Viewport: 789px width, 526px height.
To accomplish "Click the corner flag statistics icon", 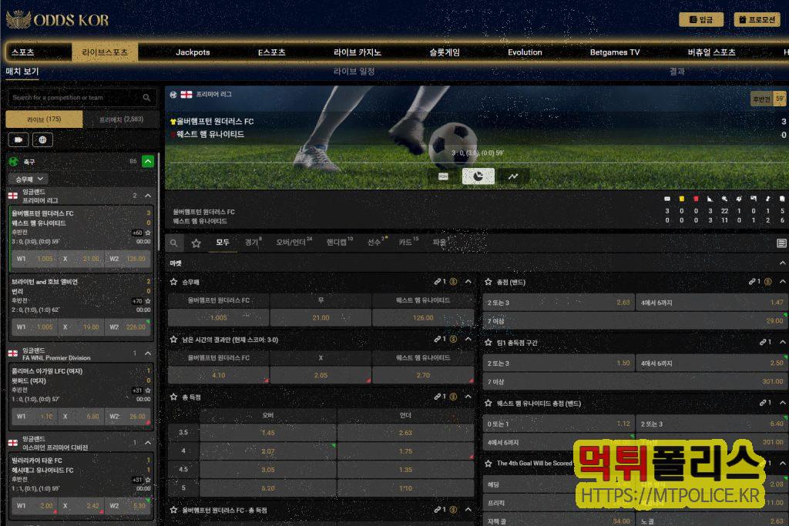I will click(x=710, y=199).
